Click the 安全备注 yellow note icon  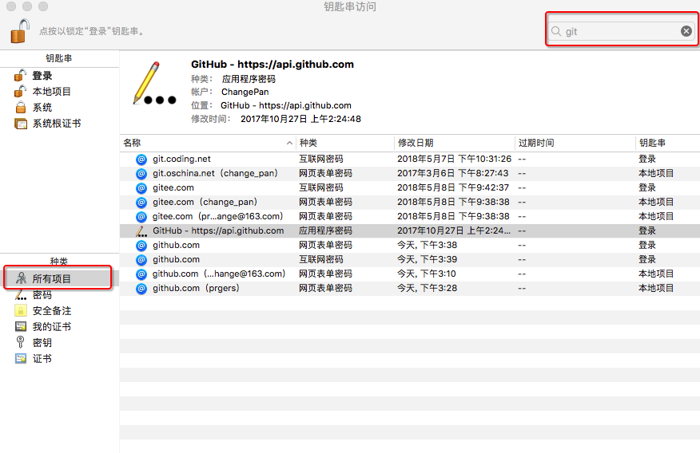point(21,310)
